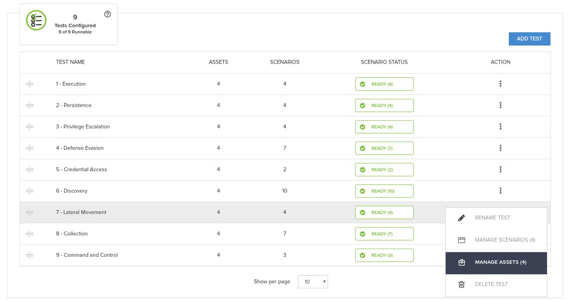Click READY (7) status for Defense Evasion
568x300 pixels.
click(x=384, y=148)
